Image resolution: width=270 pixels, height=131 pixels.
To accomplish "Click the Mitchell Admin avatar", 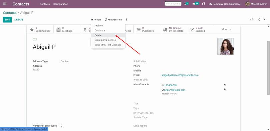I will tap(248, 4).
